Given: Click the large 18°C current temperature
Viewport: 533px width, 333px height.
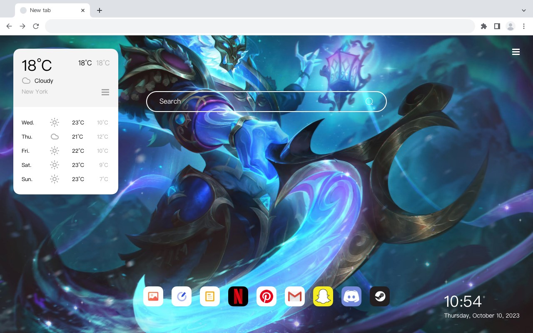Looking at the screenshot, I should (37, 65).
